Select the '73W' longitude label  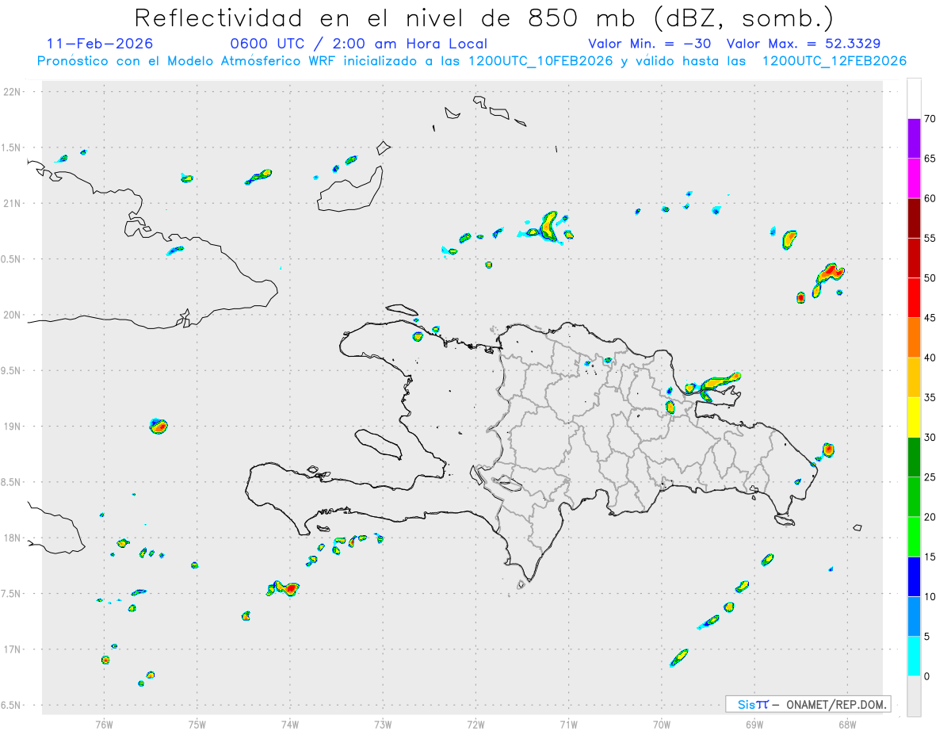click(x=383, y=724)
